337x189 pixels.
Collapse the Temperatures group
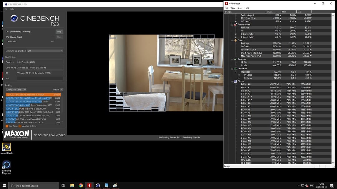(x=232, y=25)
